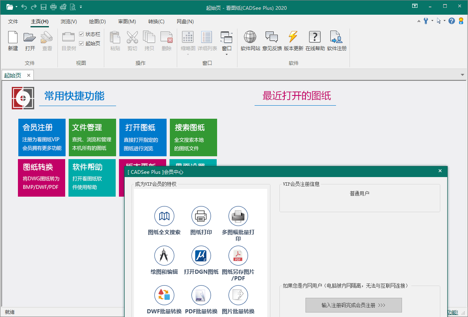The height and width of the screenshot is (317, 468).
Task: Open a drawing with the 打开 icon
Action: point(30,38)
